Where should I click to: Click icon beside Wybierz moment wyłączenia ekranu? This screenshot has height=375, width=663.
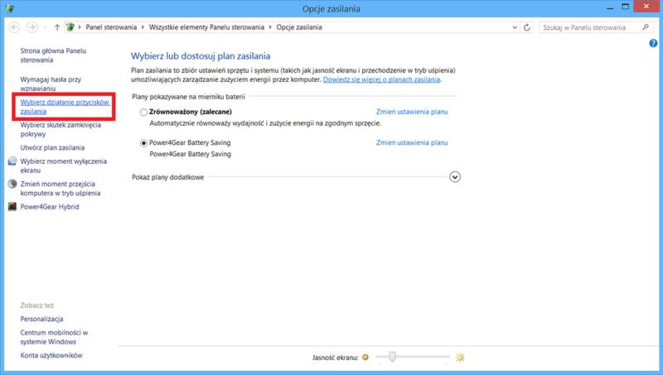pos(12,161)
